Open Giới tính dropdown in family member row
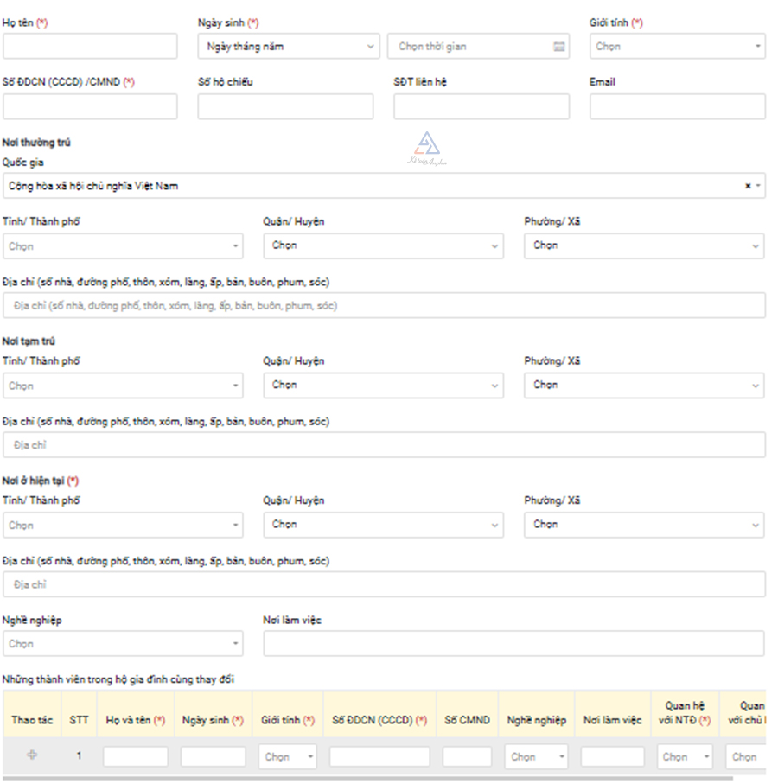 click(287, 756)
